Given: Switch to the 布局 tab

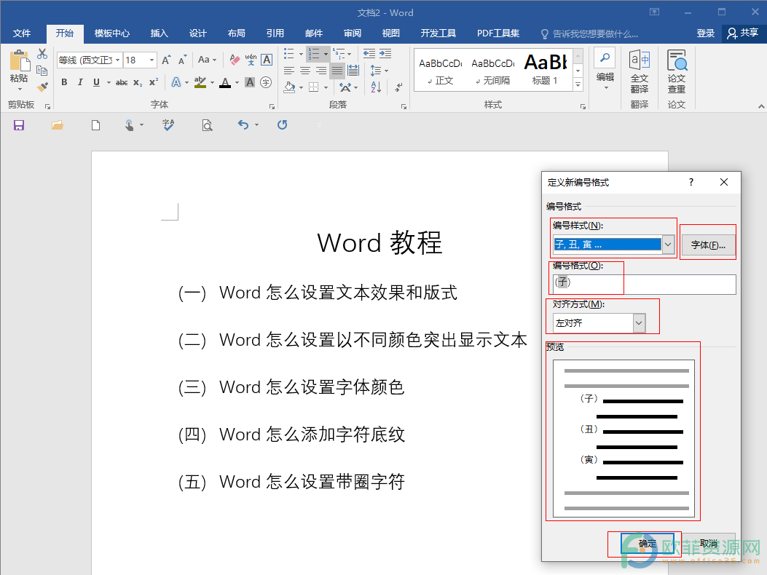Looking at the screenshot, I should point(236,33).
